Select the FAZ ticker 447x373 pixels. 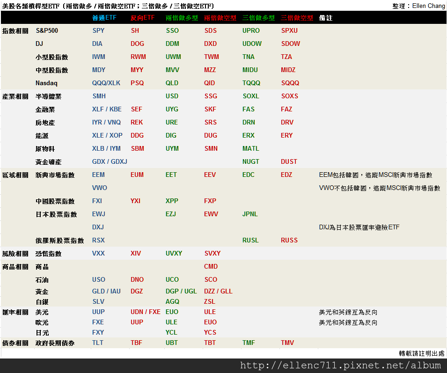[x=286, y=109]
